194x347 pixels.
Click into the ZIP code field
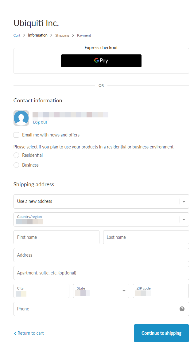point(161,291)
